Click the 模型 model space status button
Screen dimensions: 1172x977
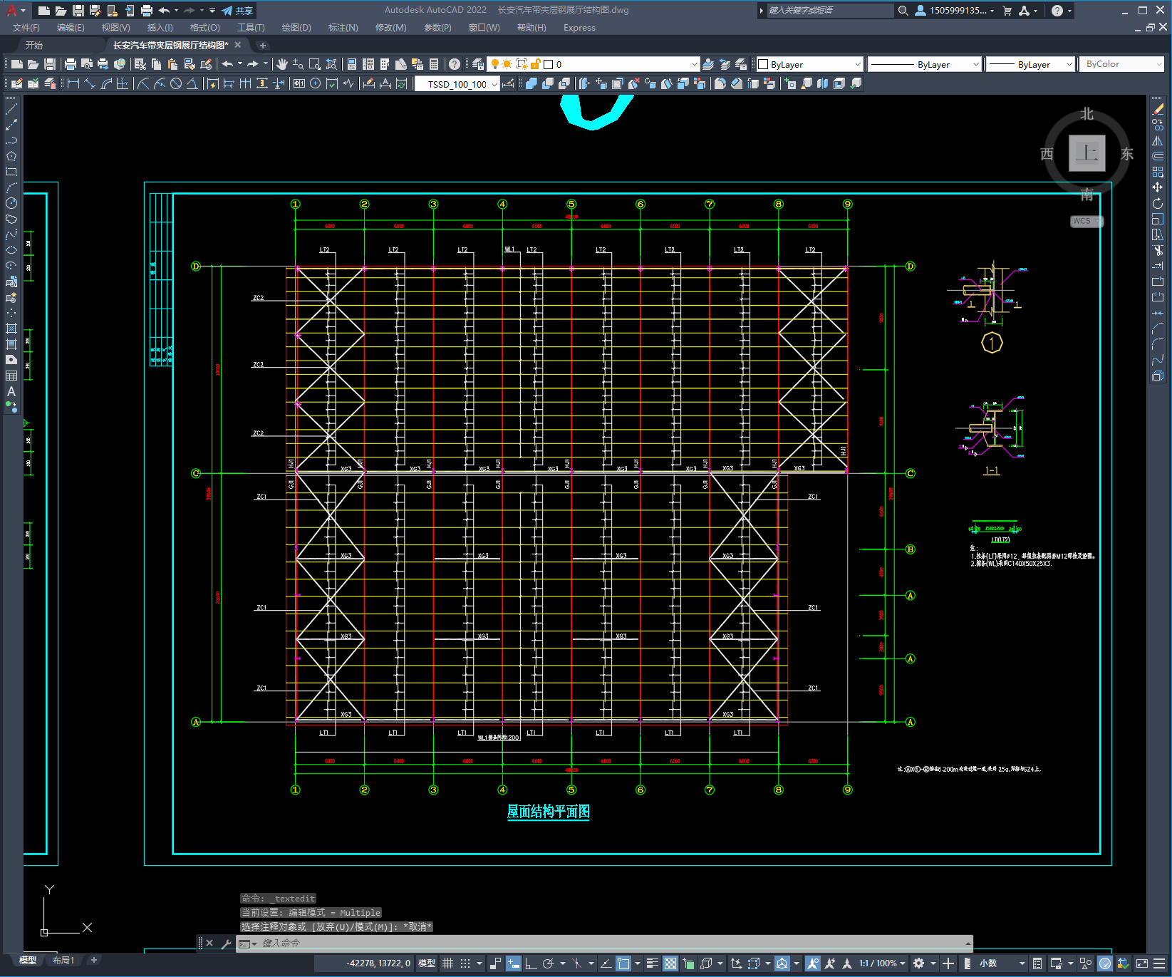tap(427, 963)
